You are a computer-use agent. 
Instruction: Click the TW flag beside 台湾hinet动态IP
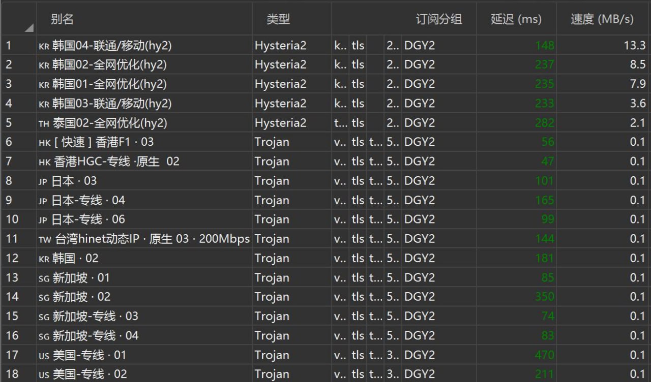coord(44,239)
